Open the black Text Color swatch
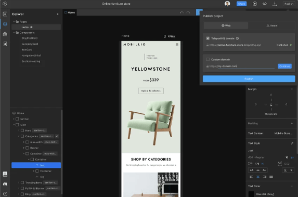Image resolution: width=298 pixels, height=197 pixels. (251, 194)
